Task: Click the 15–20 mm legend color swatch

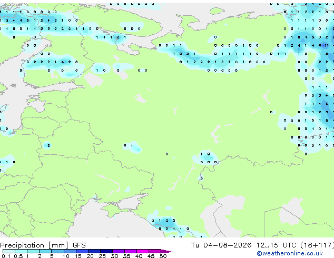Action: (x=82, y=251)
